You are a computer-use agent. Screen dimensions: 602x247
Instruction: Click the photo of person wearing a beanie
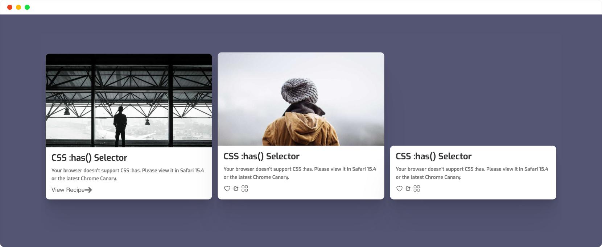[x=301, y=99]
